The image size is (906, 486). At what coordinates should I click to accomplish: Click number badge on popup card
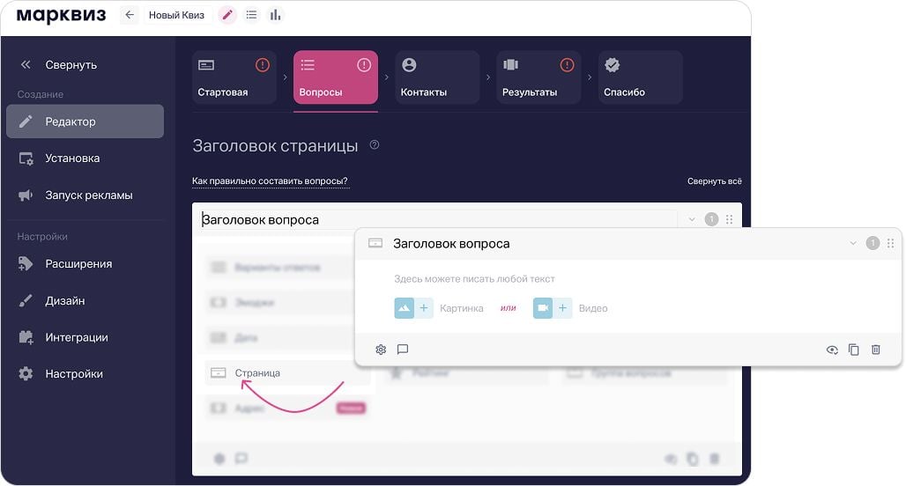tap(873, 244)
